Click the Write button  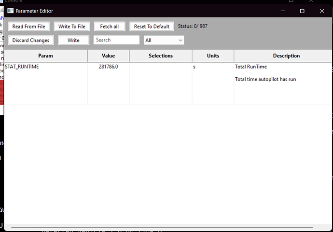73,41
